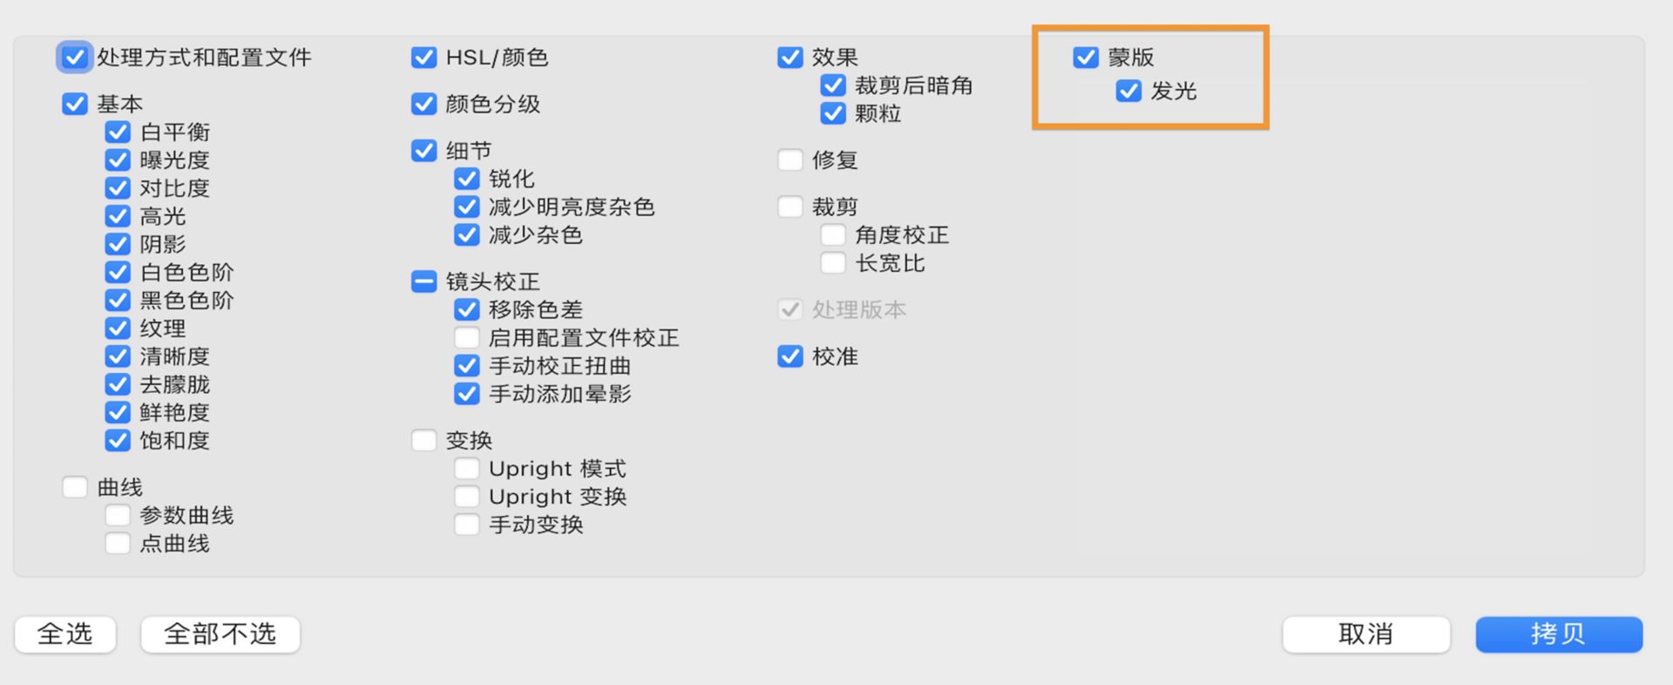Uncheck the 白平衡 (White Balance) checkbox
The image size is (1673, 685).
point(119,132)
